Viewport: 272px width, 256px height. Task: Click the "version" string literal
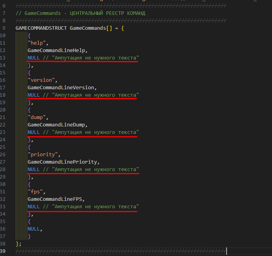tap(41, 80)
